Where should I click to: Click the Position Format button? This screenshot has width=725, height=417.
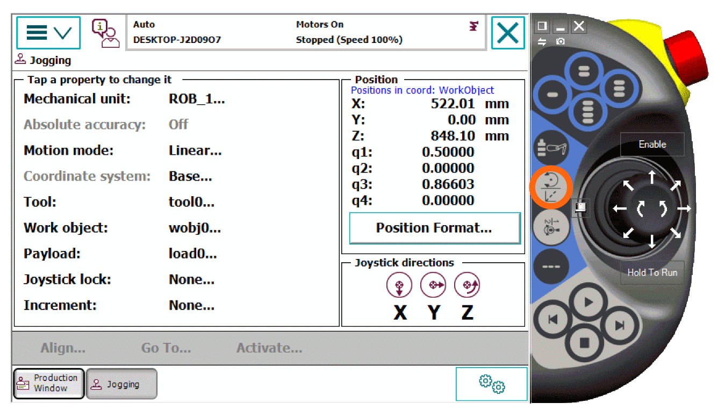click(434, 228)
